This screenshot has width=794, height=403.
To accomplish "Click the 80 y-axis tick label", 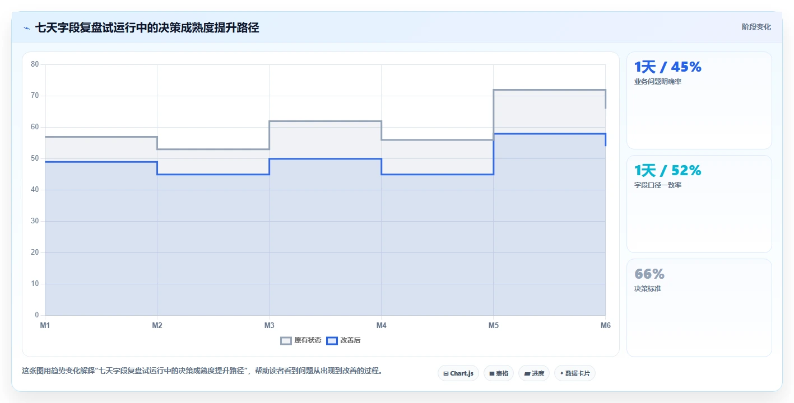I will click(35, 64).
